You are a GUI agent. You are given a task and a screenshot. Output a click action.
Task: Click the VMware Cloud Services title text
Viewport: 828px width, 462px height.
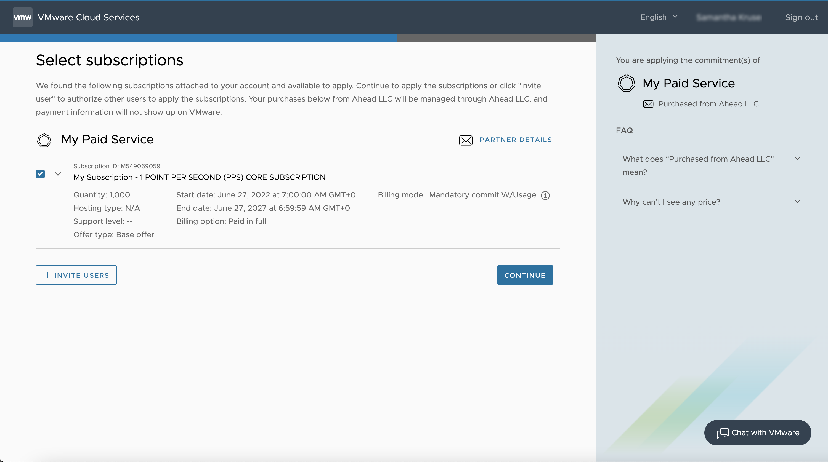(88, 17)
